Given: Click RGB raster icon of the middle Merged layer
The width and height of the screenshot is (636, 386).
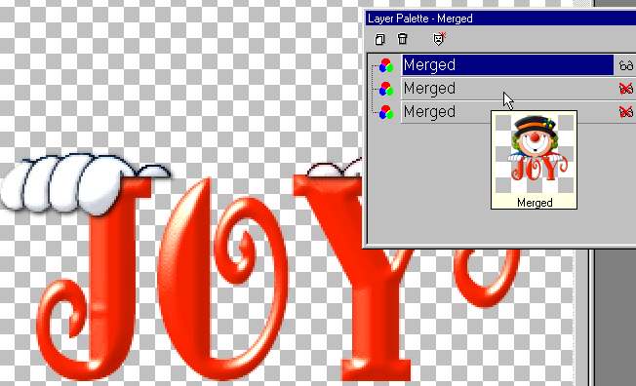Looking at the screenshot, I should [385, 89].
